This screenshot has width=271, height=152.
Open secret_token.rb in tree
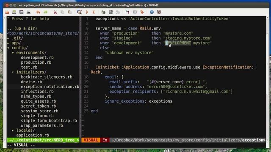[x=39, y=106]
